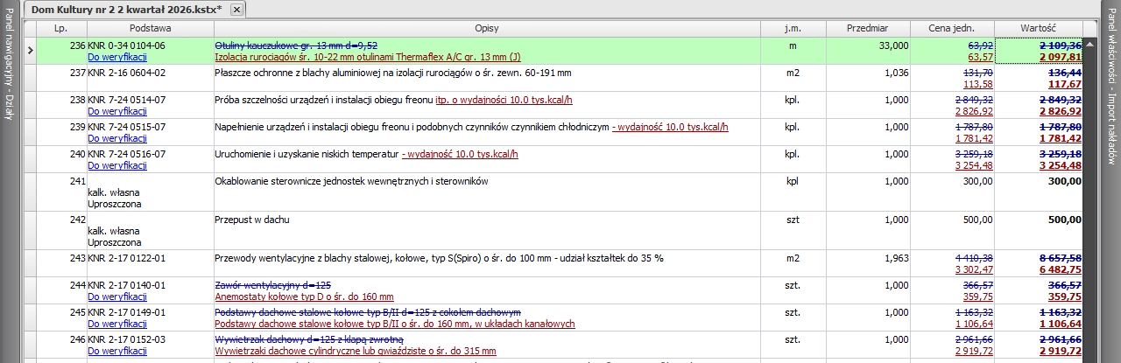Click the row indicator arrow for row 236
Screen dimensions: 1121x363
(x=30, y=51)
